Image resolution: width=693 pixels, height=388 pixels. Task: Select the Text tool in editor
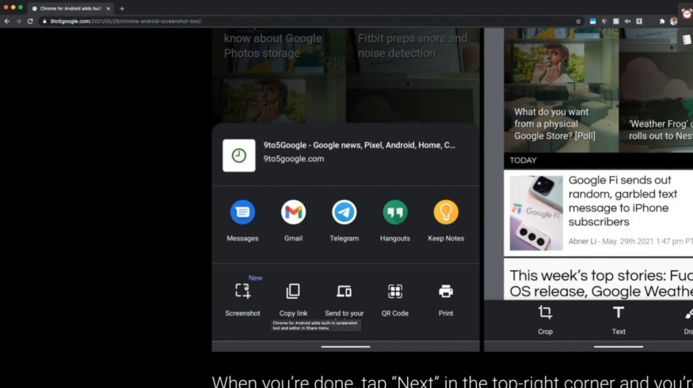tap(619, 313)
